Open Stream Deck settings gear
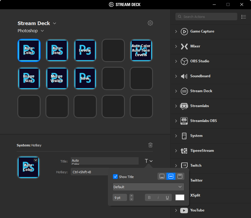 [x=150, y=23]
